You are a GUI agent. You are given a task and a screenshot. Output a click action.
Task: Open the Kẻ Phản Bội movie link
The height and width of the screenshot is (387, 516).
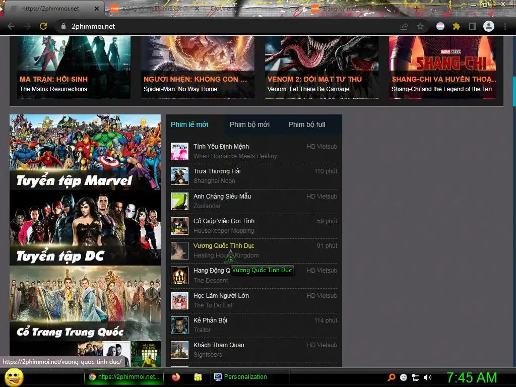click(x=210, y=320)
